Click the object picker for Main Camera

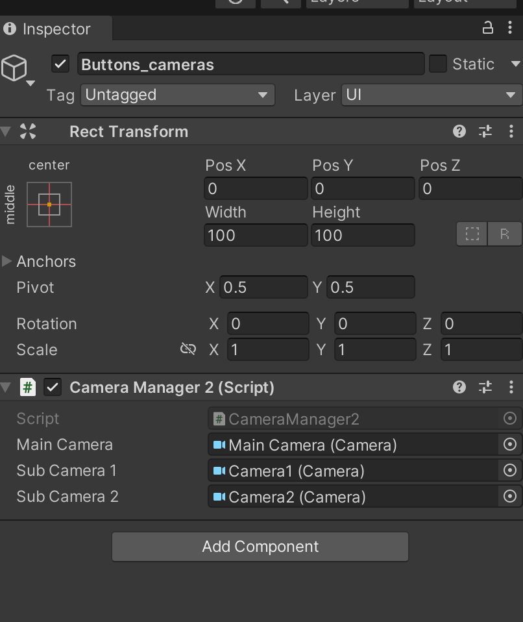[x=510, y=445]
